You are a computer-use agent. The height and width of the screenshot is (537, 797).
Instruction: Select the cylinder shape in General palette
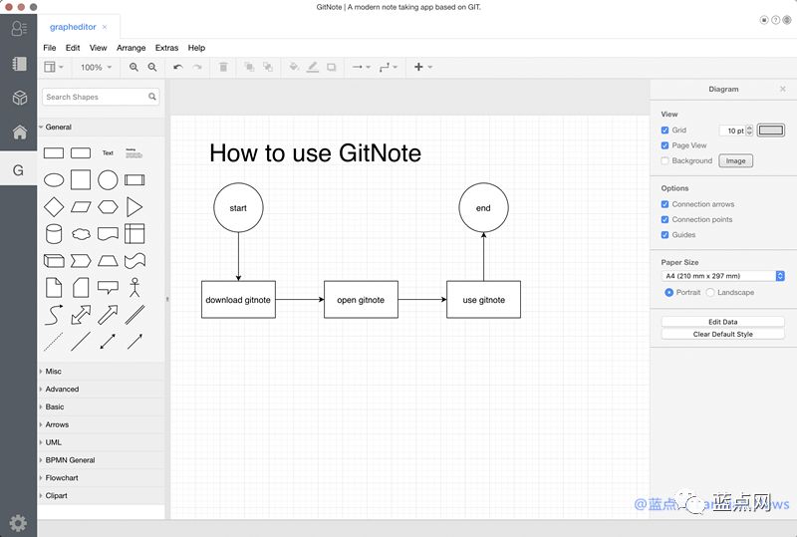click(x=54, y=234)
